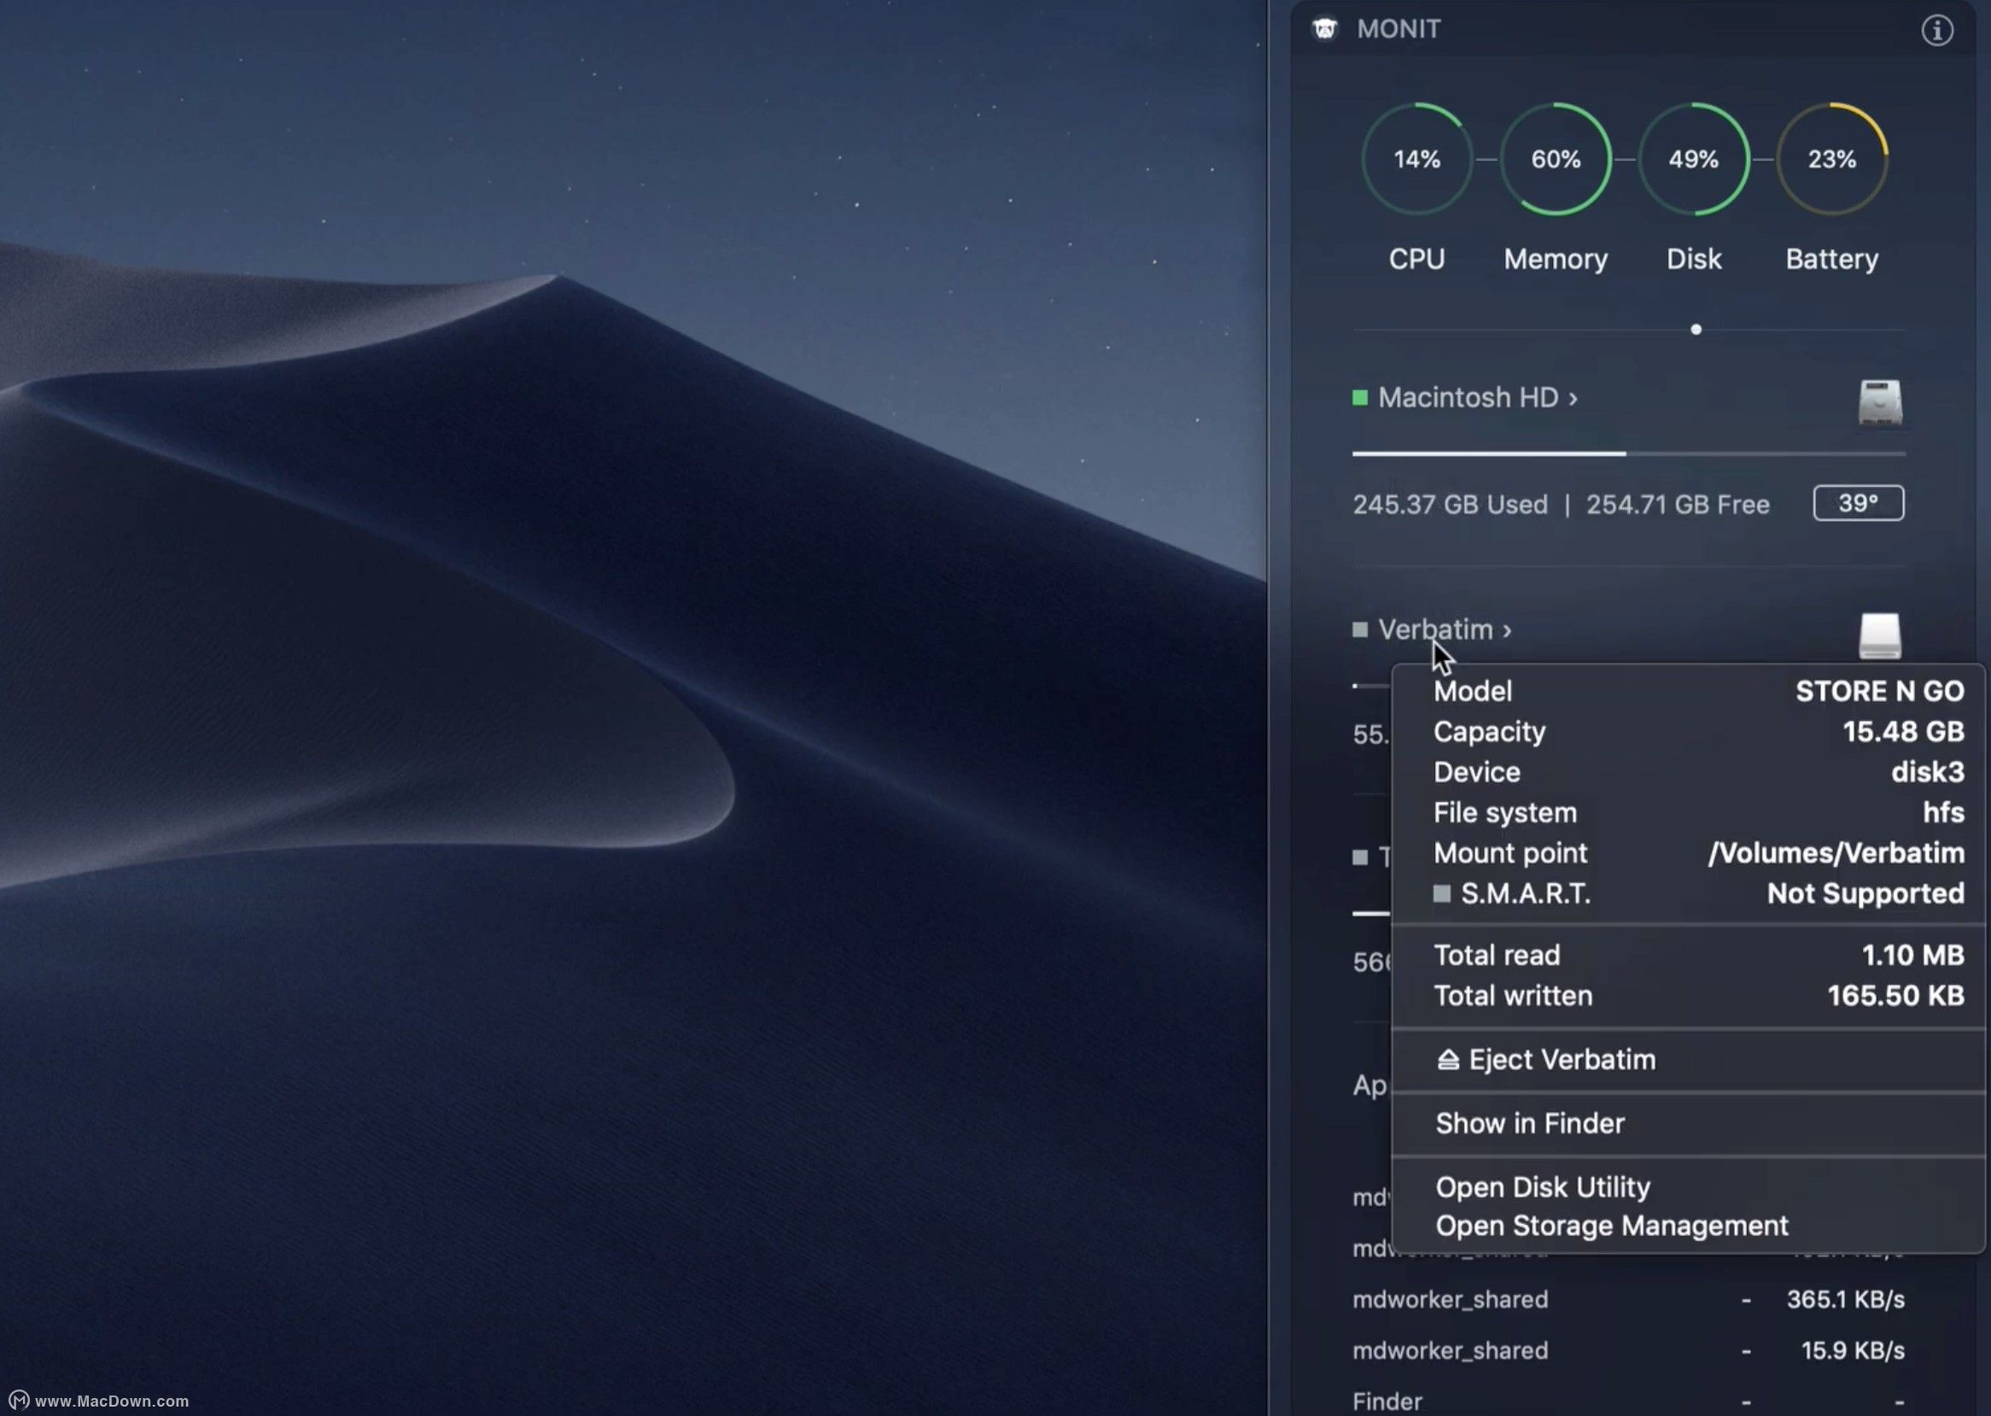
Task: Choose Open Storage Management
Action: pyautogui.click(x=1611, y=1225)
